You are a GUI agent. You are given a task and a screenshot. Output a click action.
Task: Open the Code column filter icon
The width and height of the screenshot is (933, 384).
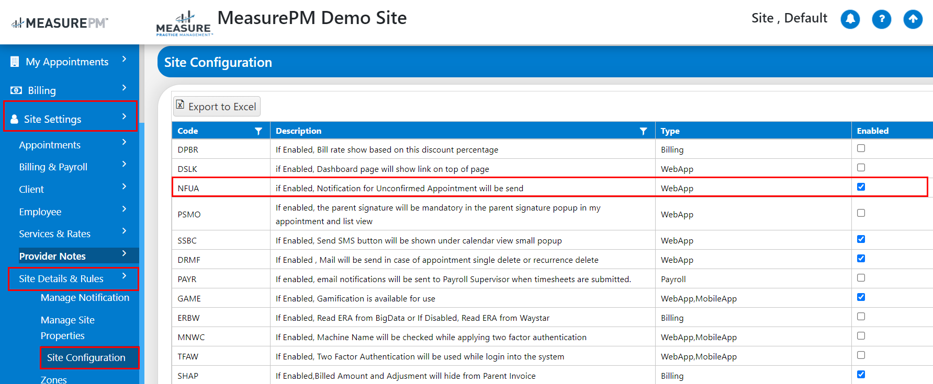coord(258,131)
